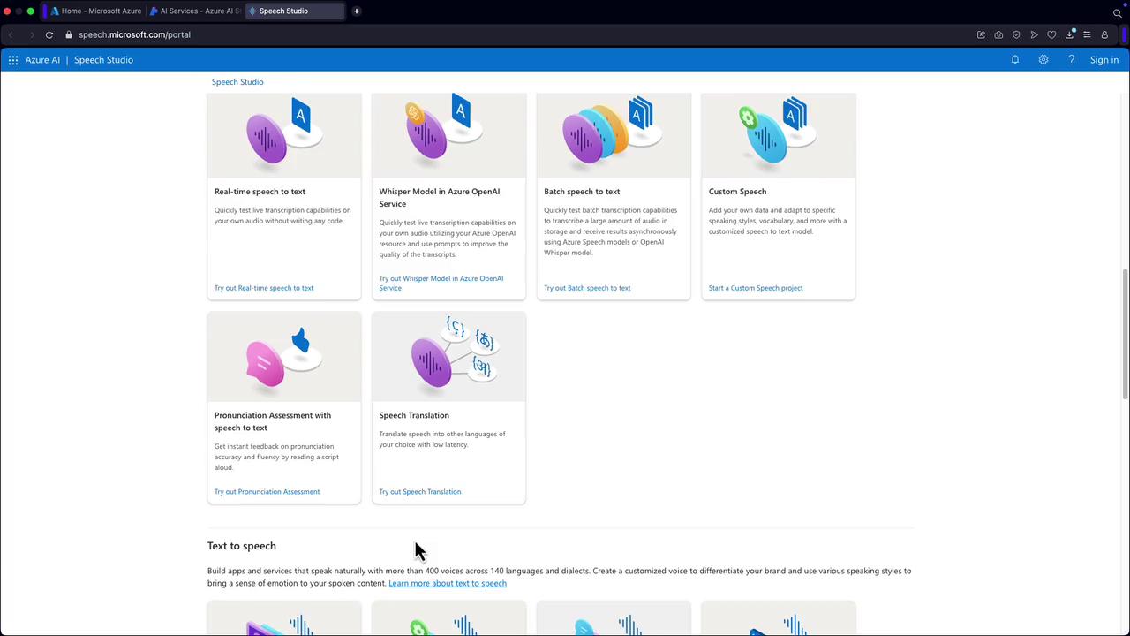
Task: Go forward in browser history
Action: point(32,34)
